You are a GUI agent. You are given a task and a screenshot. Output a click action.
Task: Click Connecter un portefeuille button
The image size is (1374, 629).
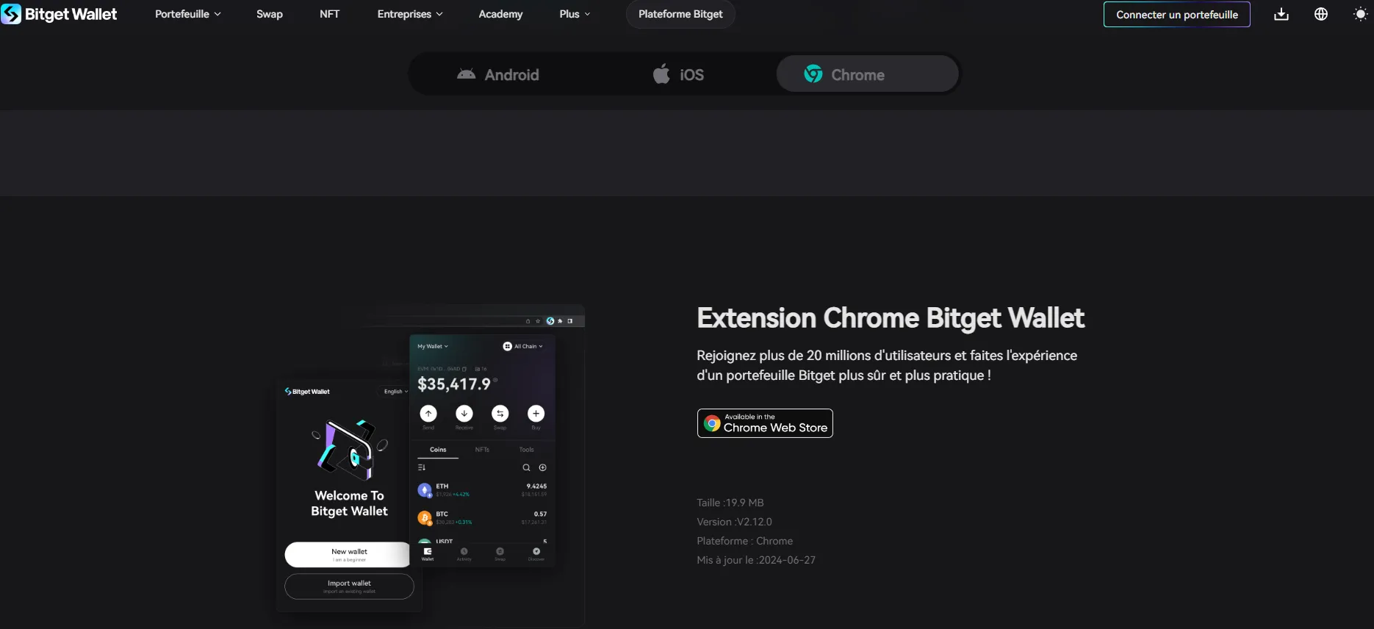click(1176, 15)
